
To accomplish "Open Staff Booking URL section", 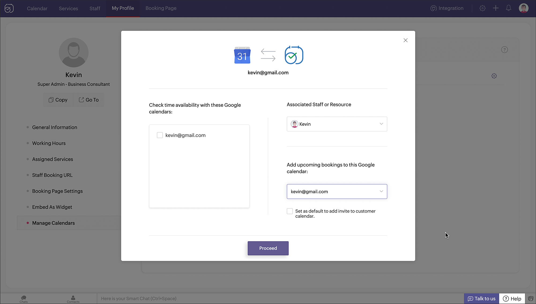I will click(x=52, y=175).
